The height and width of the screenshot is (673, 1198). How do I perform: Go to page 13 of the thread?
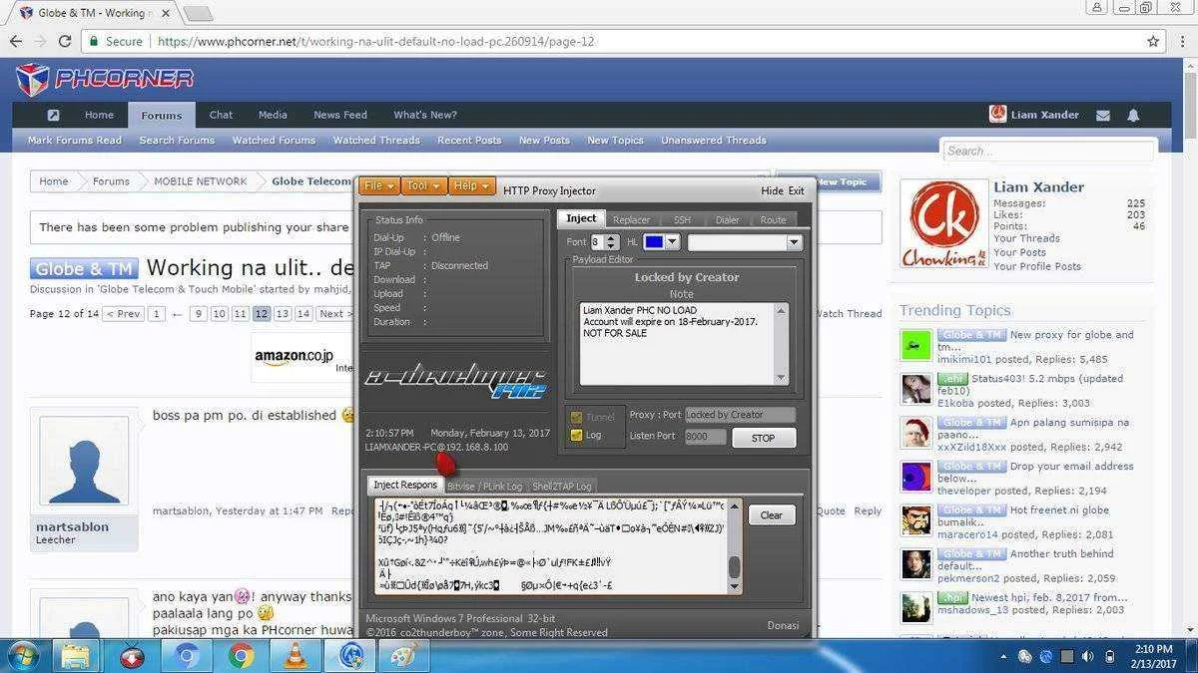click(x=283, y=314)
